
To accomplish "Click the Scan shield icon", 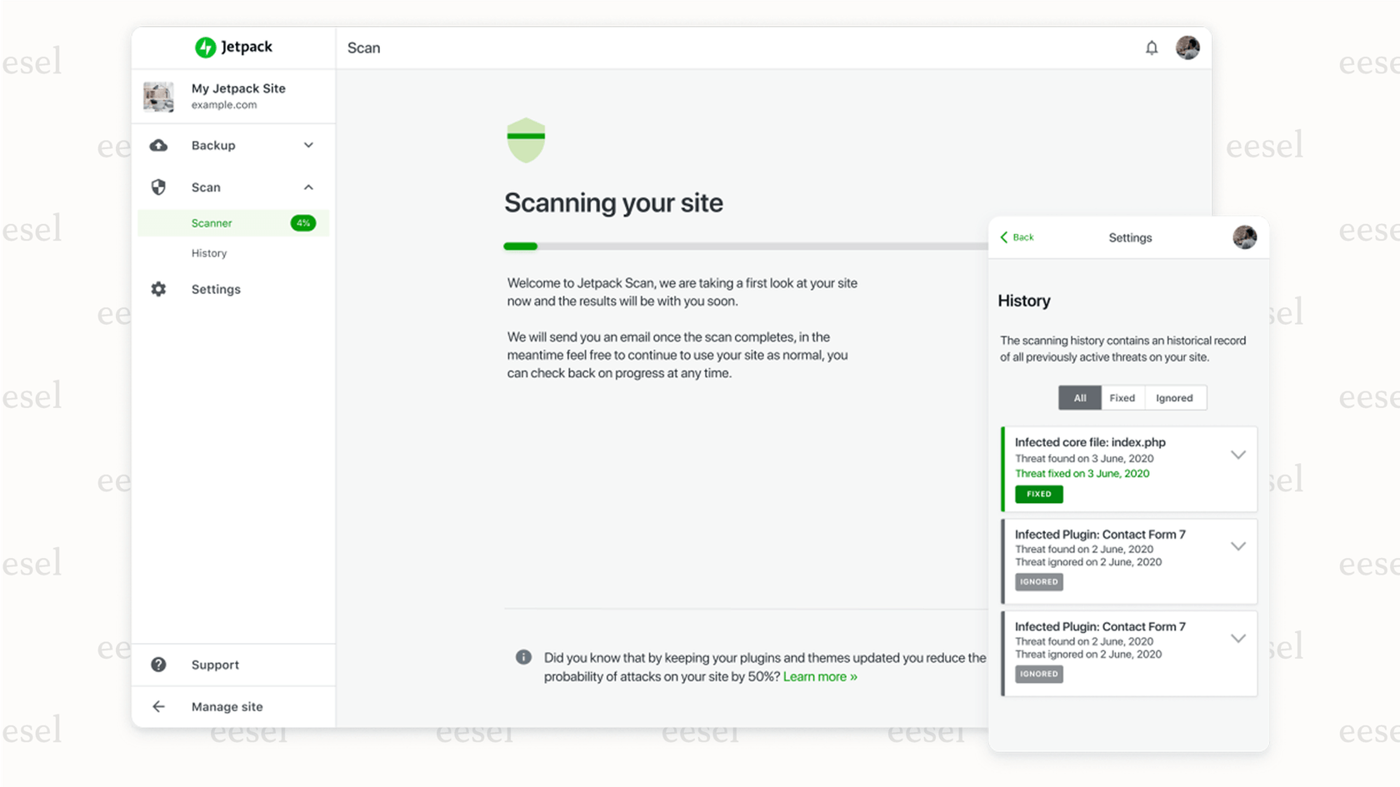I will (x=159, y=187).
